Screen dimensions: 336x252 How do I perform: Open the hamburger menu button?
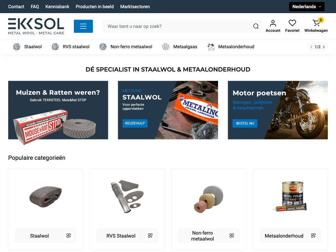(x=83, y=26)
